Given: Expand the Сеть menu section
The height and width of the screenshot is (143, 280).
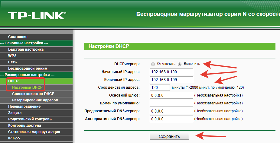Looking at the screenshot, I should click(12, 62).
